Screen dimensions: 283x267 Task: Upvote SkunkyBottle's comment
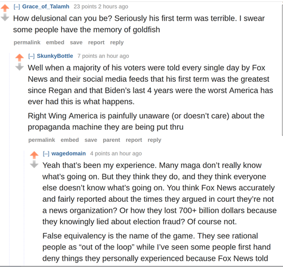(x=19, y=58)
